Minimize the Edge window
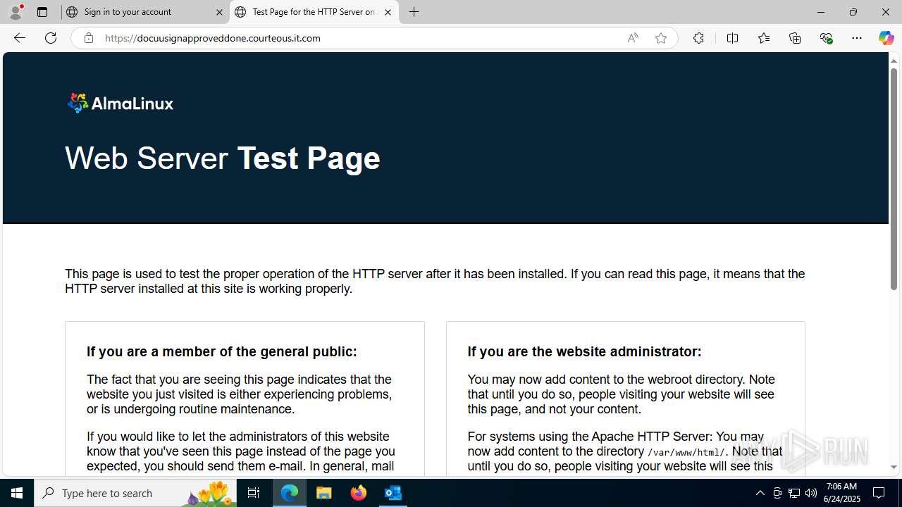This screenshot has width=902, height=507. tap(820, 12)
